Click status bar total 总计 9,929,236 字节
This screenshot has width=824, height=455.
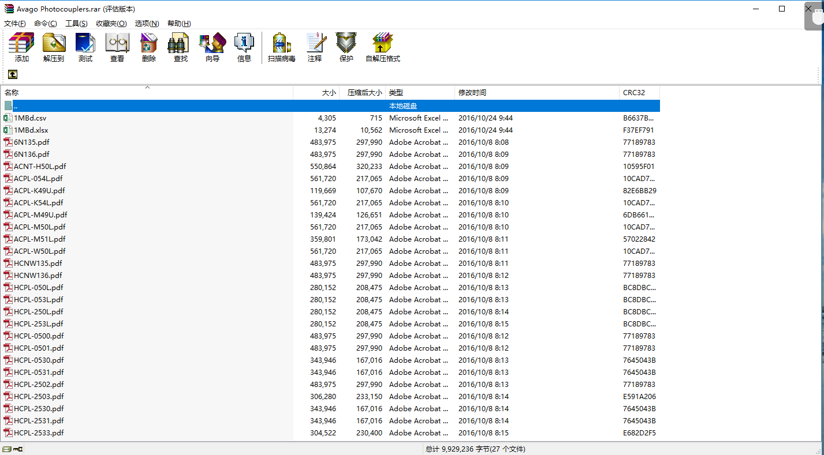(x=459, y=449)
